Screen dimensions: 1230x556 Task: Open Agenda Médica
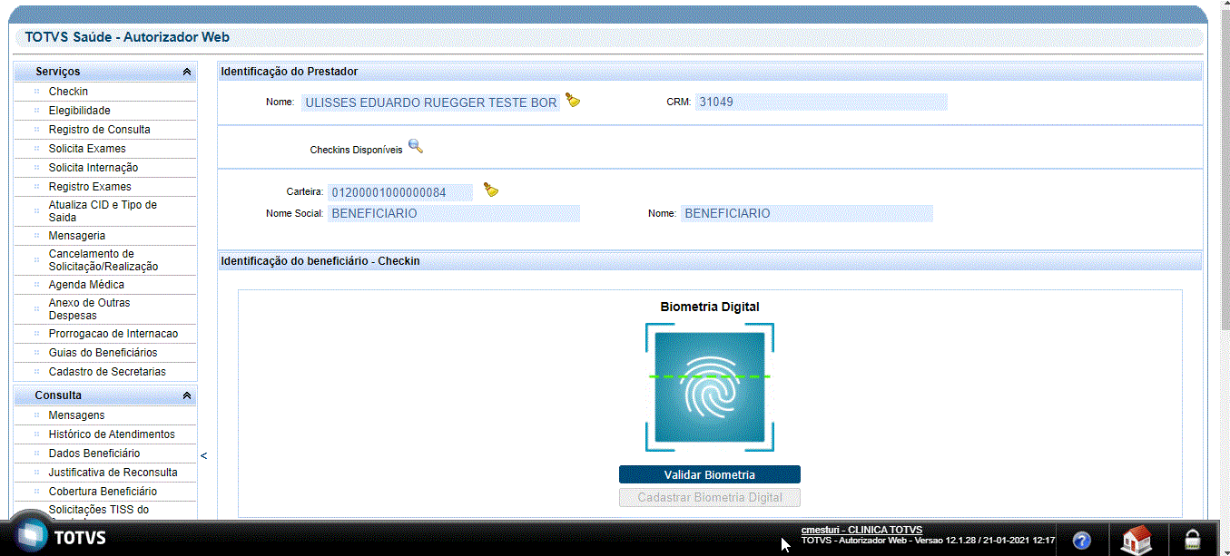click(86, 285)
